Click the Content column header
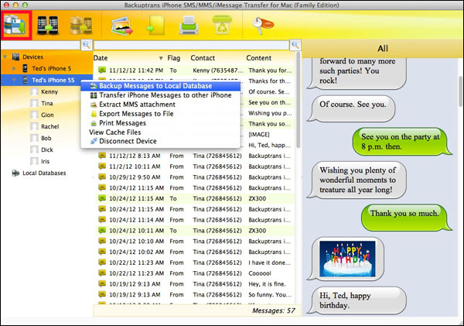 coord(258,58)
